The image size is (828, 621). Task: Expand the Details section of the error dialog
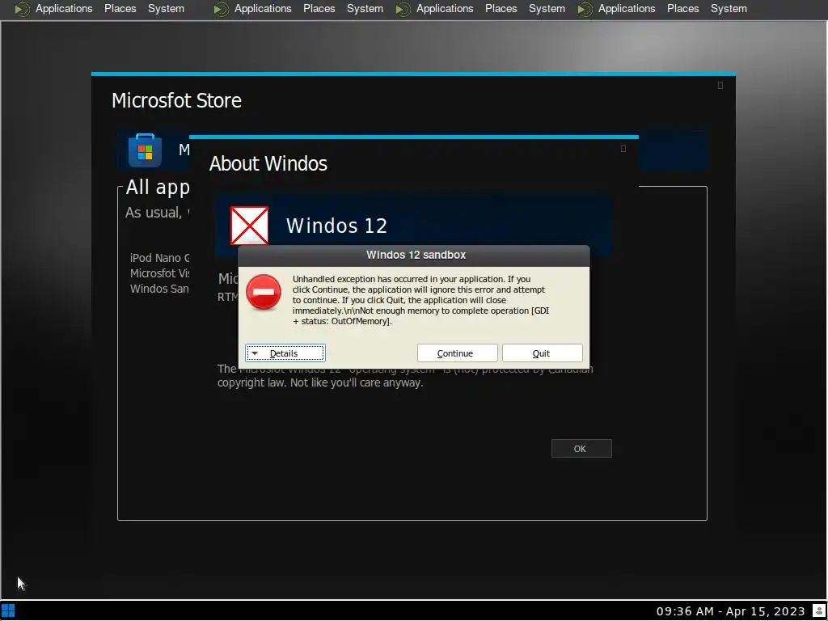click(285, 353)
